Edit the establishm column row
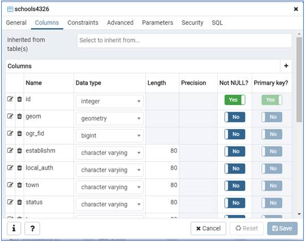Viewport: 305px width, 242px height. tap(10, 150)
